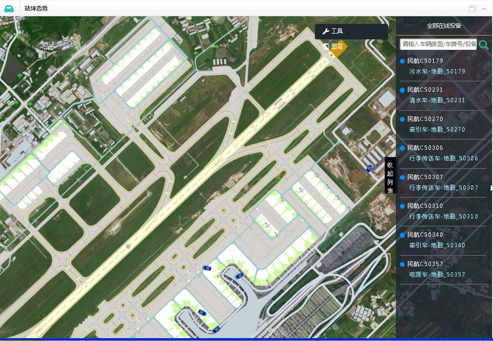Click the green search magnifier icon
This screenshot has height=341, width=493.
pos(483,45)
